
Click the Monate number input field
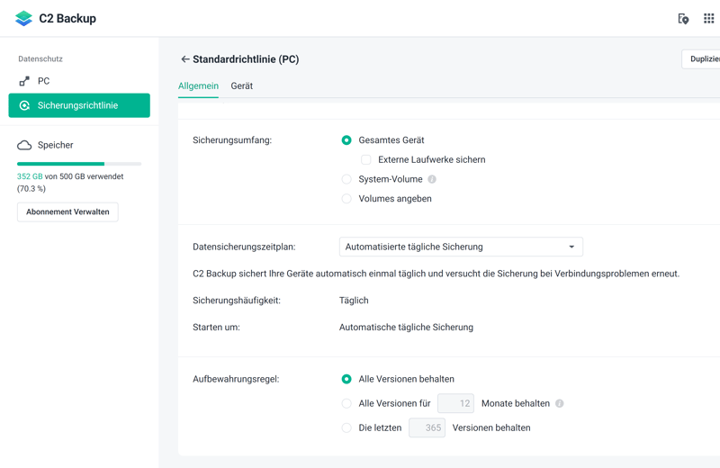click(455, 404)
